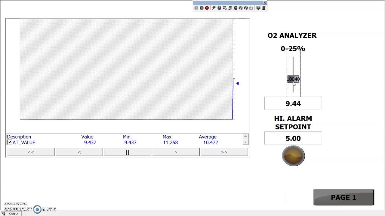Click the Average value 10.472
Image resolution: width=385 pixels, height=216 pixels.
(x=211, y=142)
